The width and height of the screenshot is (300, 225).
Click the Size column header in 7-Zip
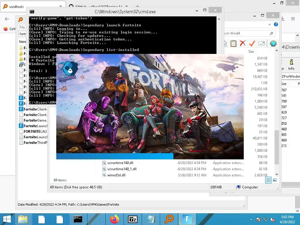[284, 84]
